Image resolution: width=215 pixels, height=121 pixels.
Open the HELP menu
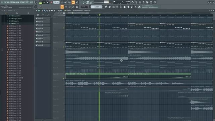[31, 2]
